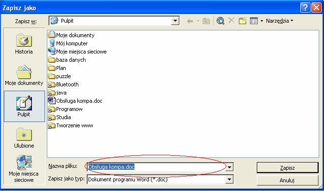Click the Help question mark button
The image size is (324, 191).
305,8
